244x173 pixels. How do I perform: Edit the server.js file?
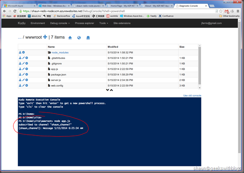(x=23, y=80)
